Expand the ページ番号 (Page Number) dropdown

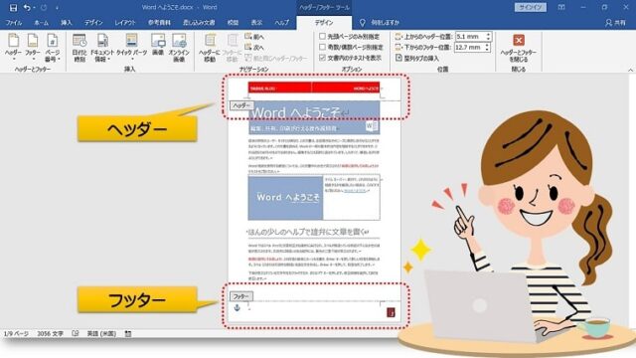53,47
